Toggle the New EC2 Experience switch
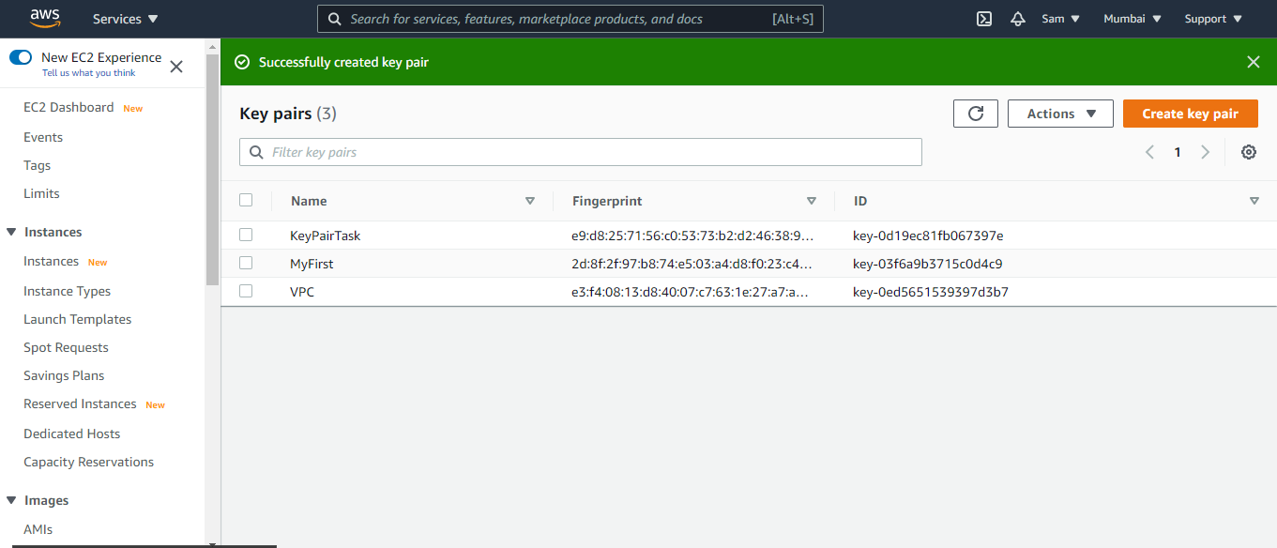 (20, 56)
